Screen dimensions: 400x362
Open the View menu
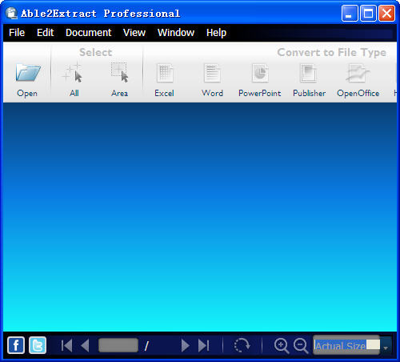pos(134,33)
